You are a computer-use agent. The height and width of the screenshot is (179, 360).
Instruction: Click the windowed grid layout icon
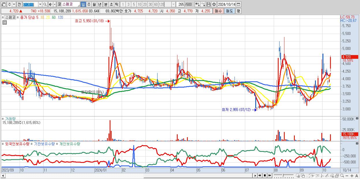click(298, 176)
